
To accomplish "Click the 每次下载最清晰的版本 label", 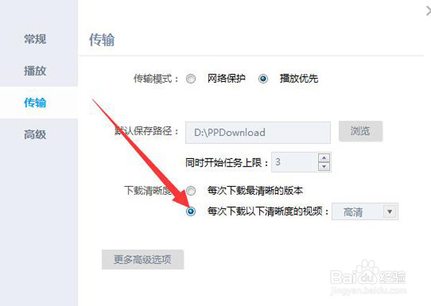I will (255, 190).
